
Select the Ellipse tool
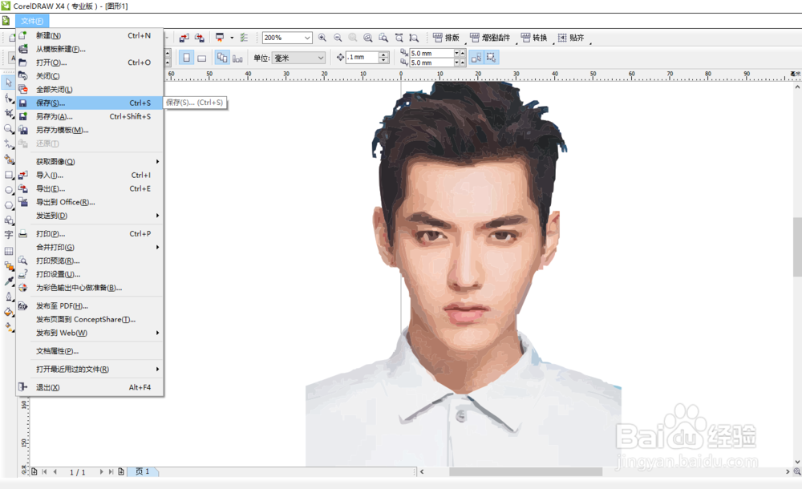9,190
